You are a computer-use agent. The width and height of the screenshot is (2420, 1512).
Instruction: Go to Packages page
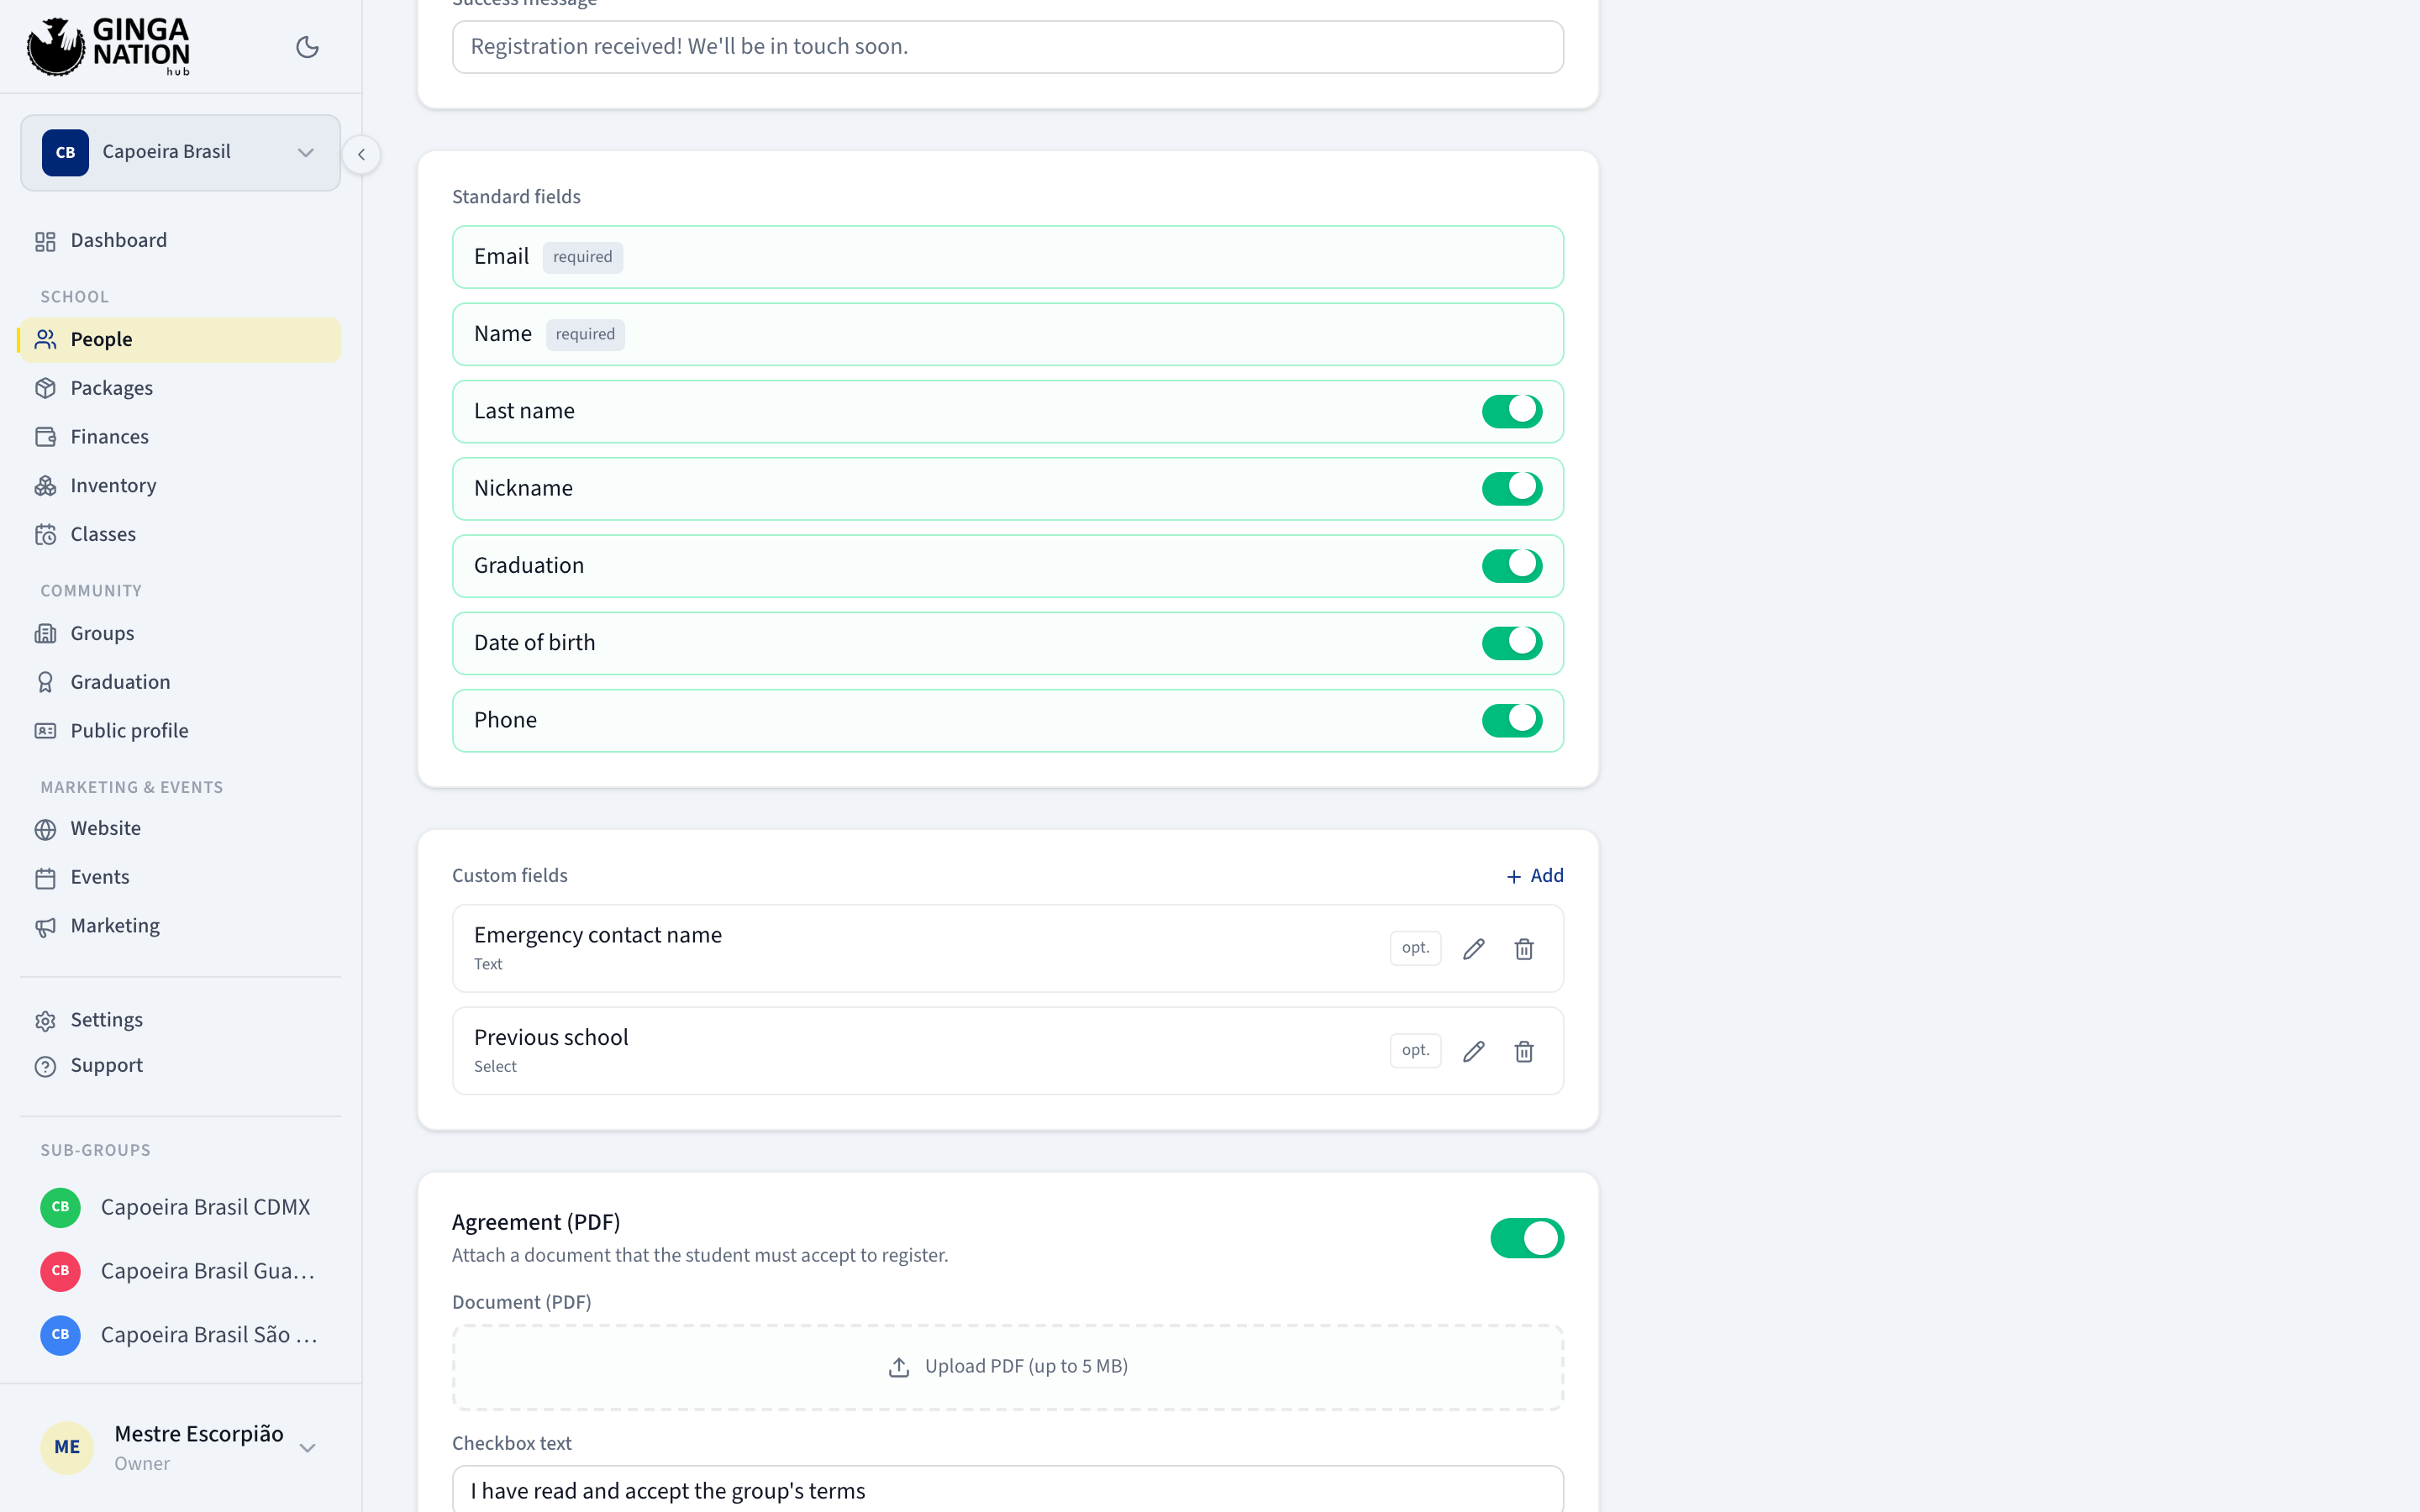pos(180,388)
